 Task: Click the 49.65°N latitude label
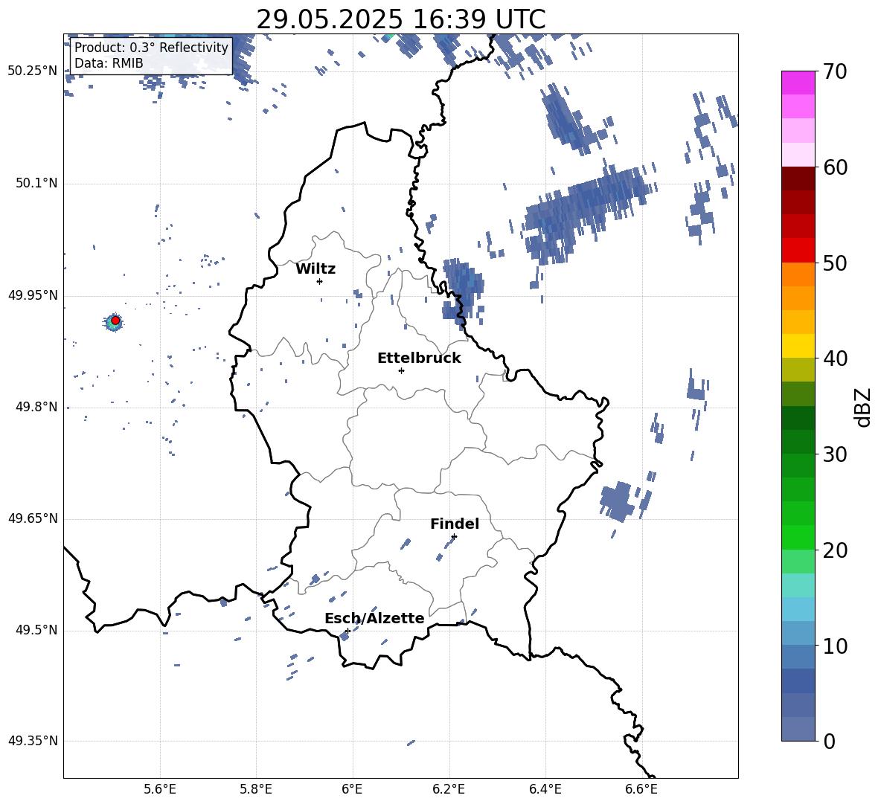(33, 518)
